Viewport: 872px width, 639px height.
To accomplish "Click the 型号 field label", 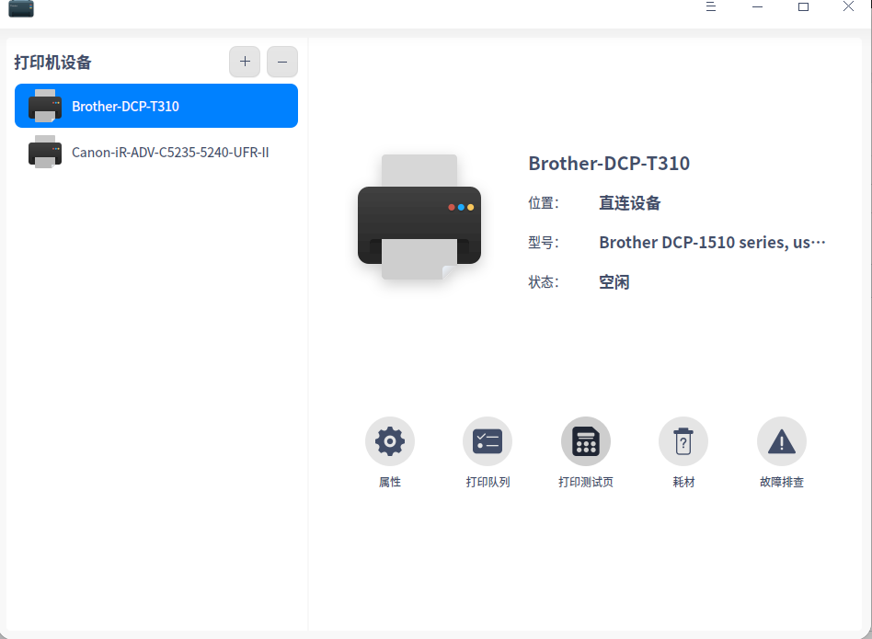I will coord(543,242).
